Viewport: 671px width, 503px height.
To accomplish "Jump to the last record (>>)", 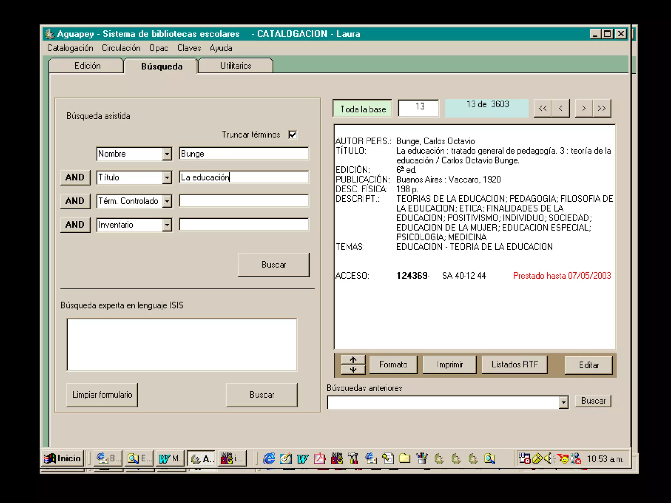I will click(602, 108).
